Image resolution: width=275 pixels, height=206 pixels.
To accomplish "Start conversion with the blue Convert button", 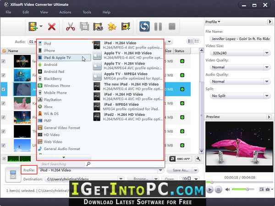I will pyautogui.click(x=144, y=27).
